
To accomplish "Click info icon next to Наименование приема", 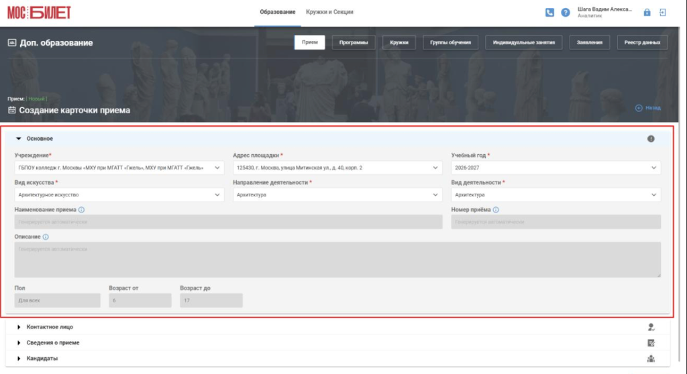I will click(x=81, y=210).
